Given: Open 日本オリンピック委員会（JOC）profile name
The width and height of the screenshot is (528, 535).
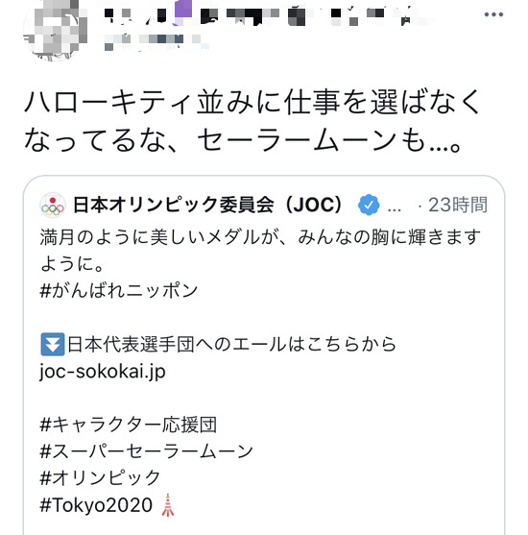Looking at the screenshot, I should pos(207,205).
